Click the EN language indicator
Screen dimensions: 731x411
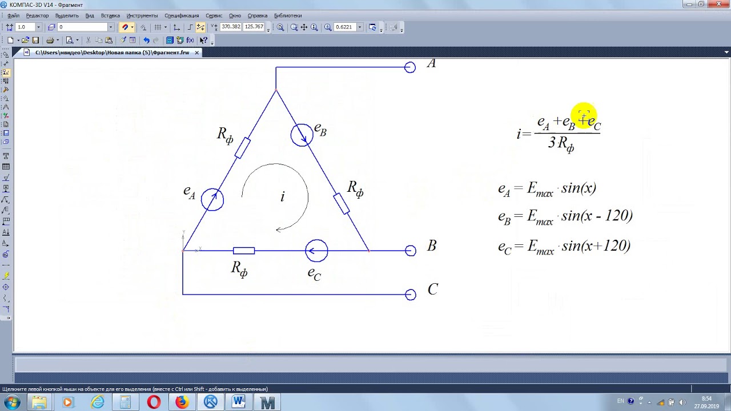tap(621, 401)
